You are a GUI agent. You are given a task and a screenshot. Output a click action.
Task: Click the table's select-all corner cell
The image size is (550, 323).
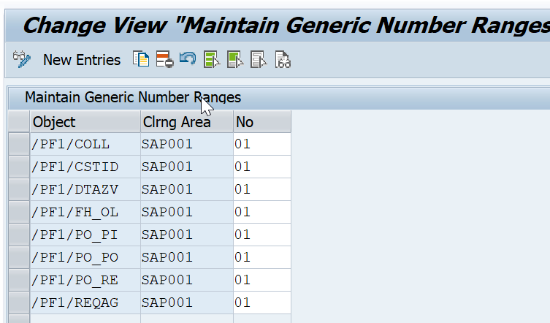click(x=18, y=122)
